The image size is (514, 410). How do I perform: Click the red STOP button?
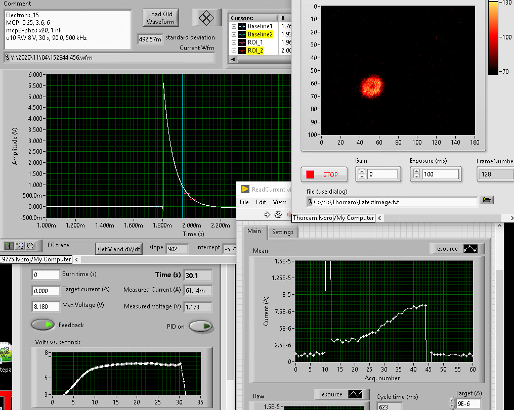pyautogui.click(x=324, y=174)
